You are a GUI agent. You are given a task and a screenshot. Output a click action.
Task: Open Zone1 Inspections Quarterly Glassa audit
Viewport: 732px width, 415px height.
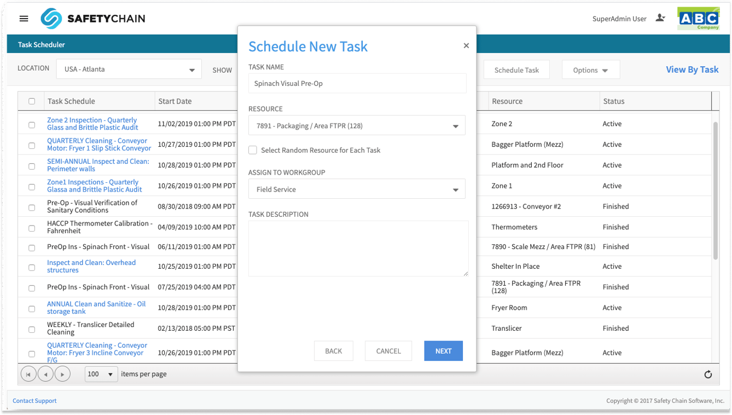pyautogui.click(x=95, y=186)
